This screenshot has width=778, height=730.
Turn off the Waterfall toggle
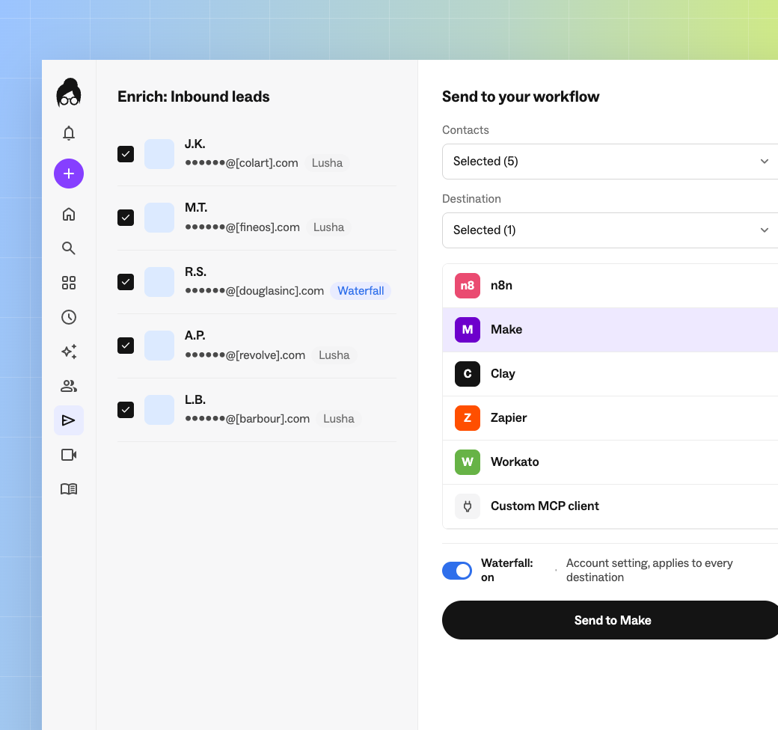coord(457,570)
